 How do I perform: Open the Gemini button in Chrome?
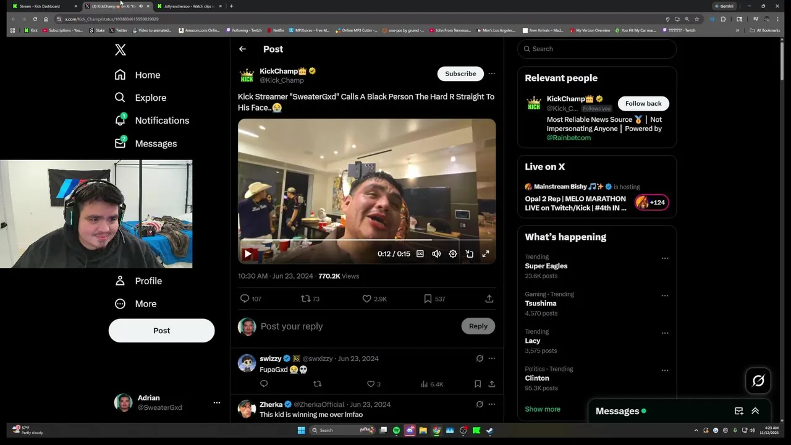click(724, 6)
